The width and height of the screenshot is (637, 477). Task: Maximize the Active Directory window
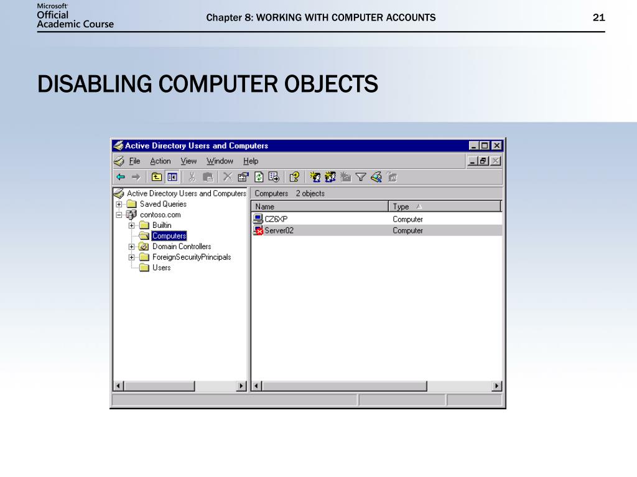pos(485,145)
